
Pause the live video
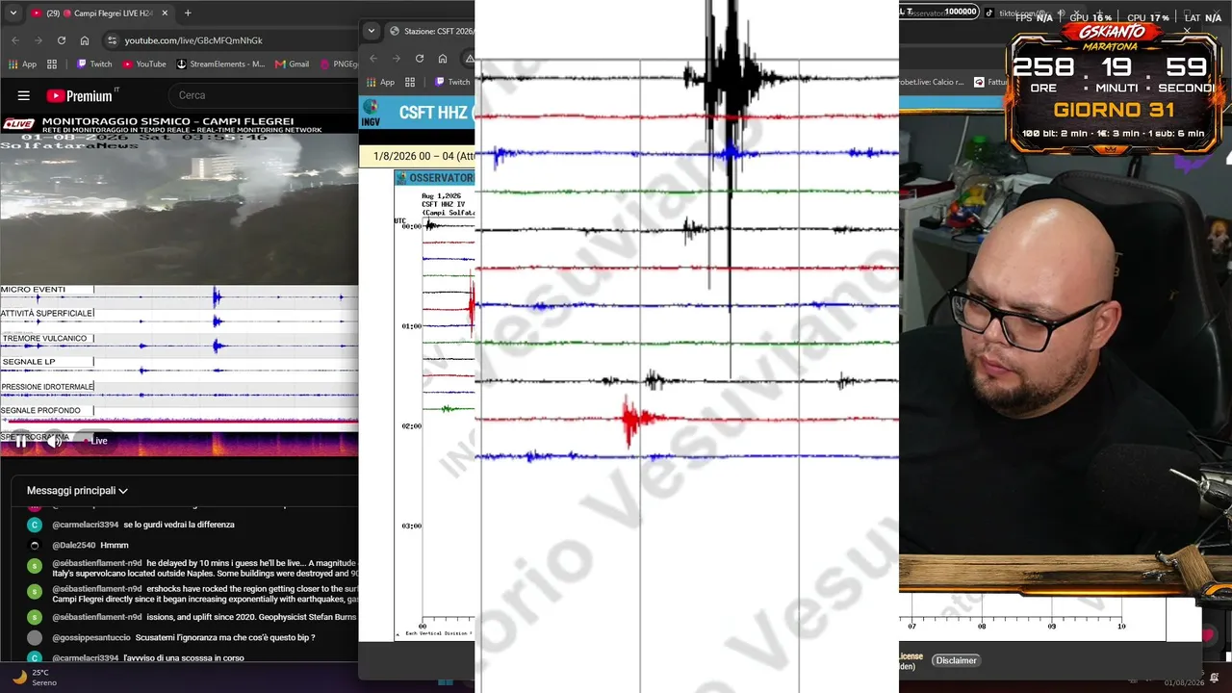point(20,441)
